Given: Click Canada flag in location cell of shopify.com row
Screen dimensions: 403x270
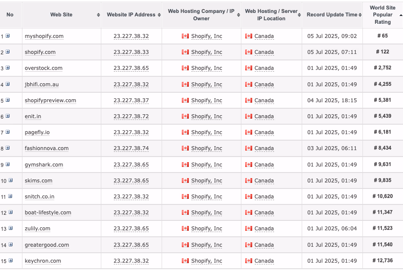Looking at the screenshot, I should click(x=249, y=52).
